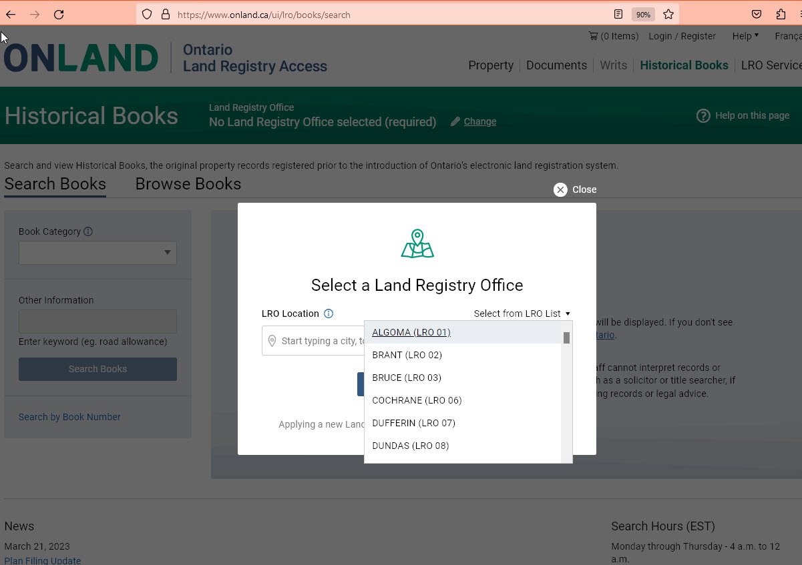Click Help on this page question icon

703,115
